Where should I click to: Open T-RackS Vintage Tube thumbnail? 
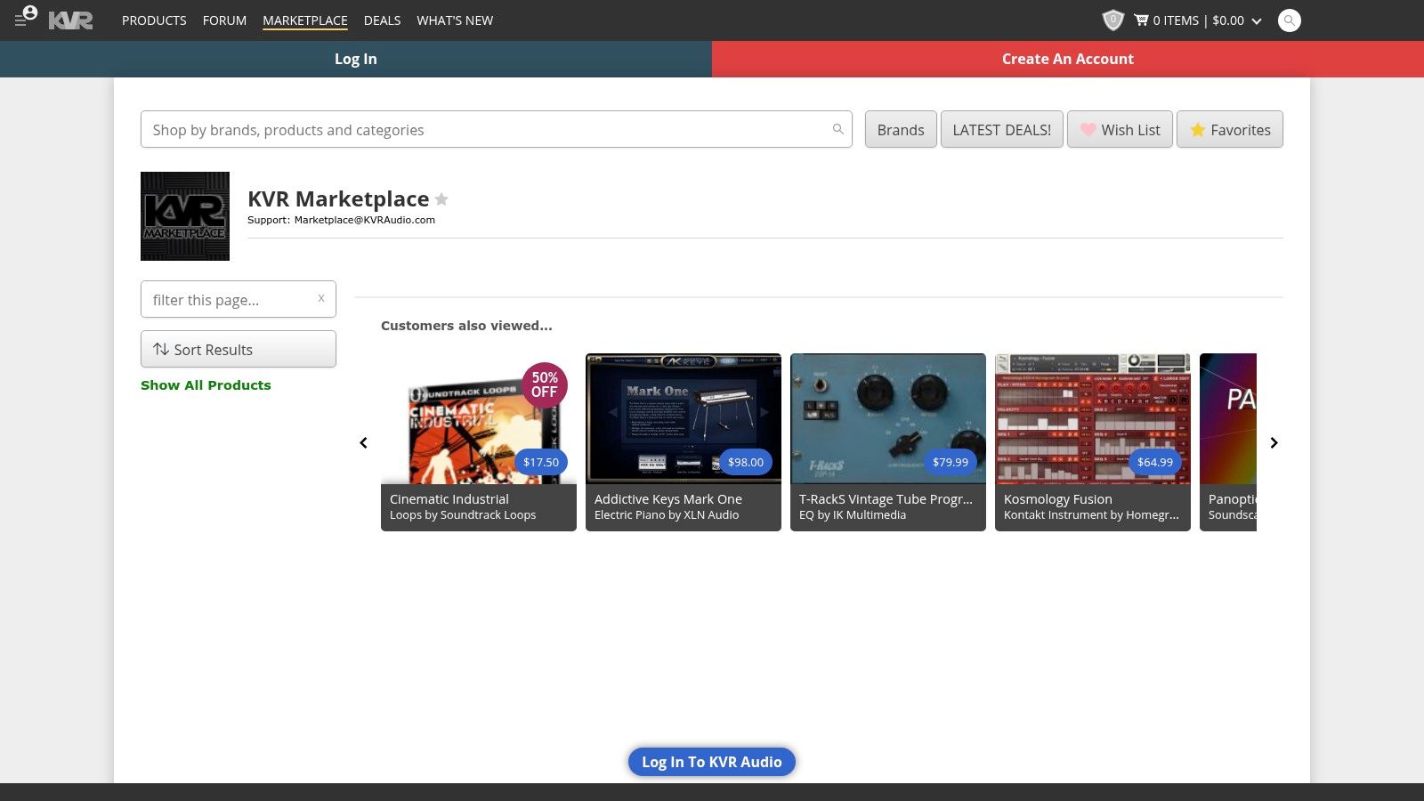[x=888, y=418]
